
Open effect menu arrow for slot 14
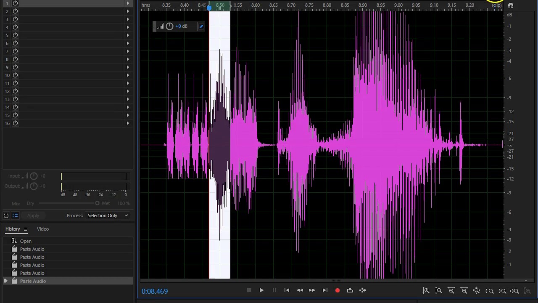(128, 107)
